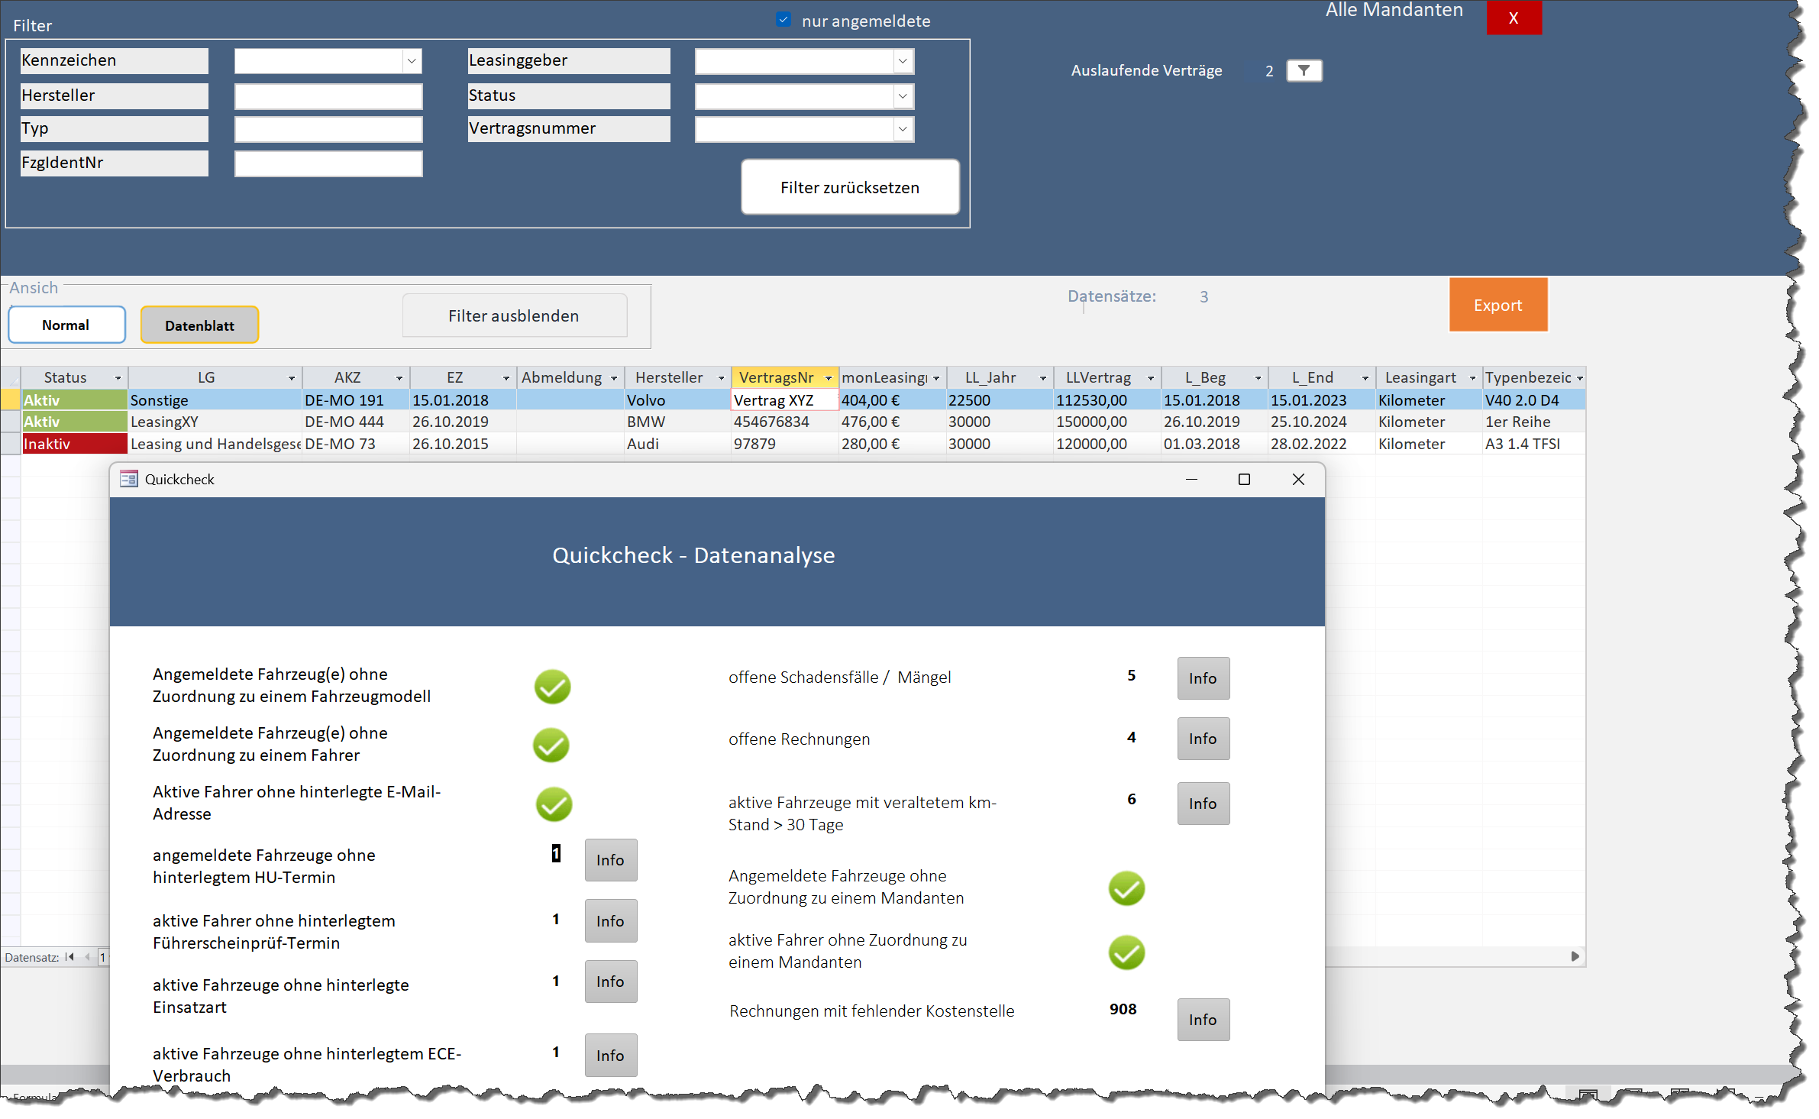Expand the EZ column header dropdown
Image resolution: width=1819 pixels, height=1119 pixels.
coord(506,378)
